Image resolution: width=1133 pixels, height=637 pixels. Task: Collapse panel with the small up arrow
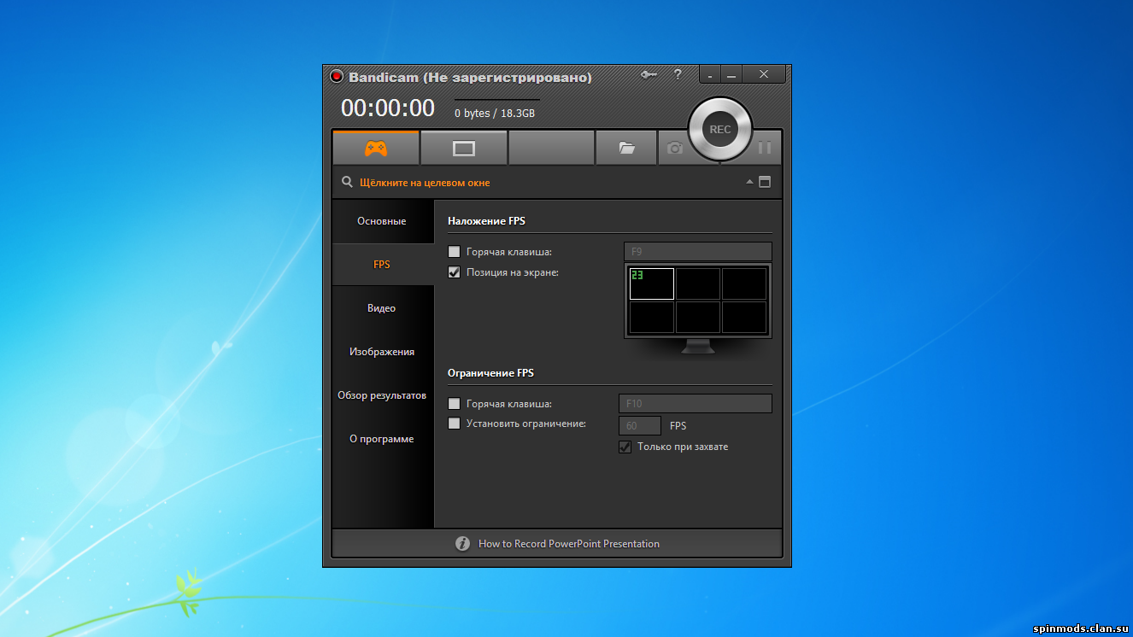pyautogui.click(x=750, y=182)
